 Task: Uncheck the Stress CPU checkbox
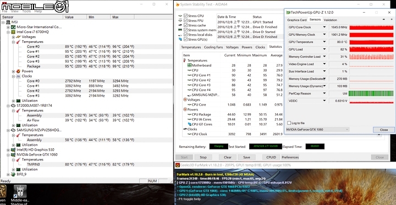pyautogui.click(x=186, y=16)
